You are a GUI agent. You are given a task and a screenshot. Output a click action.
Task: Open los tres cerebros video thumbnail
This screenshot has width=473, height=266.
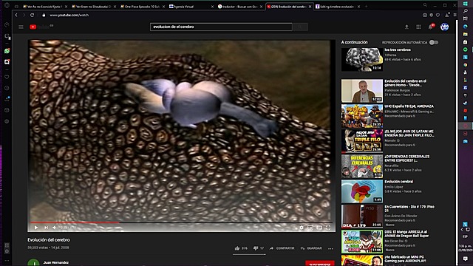click(362, 59)
